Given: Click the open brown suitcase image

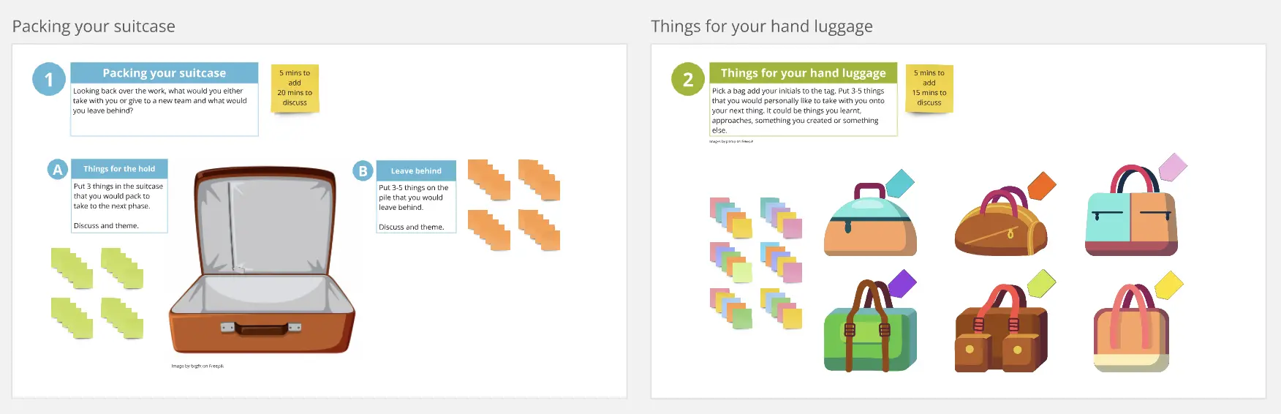Looking at the screenshot, I should [262, 260].
